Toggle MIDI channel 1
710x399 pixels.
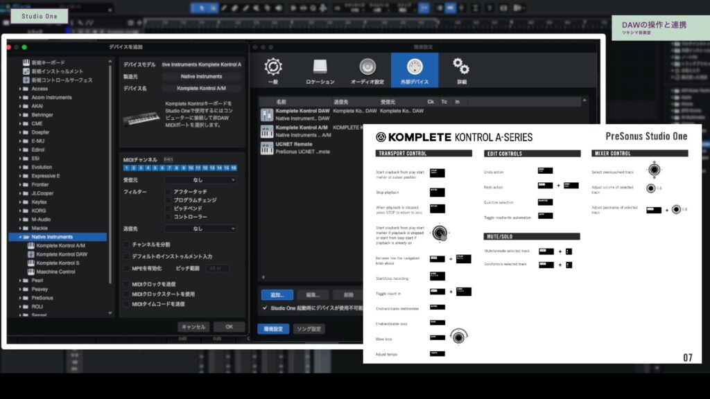tap(127, 168)
